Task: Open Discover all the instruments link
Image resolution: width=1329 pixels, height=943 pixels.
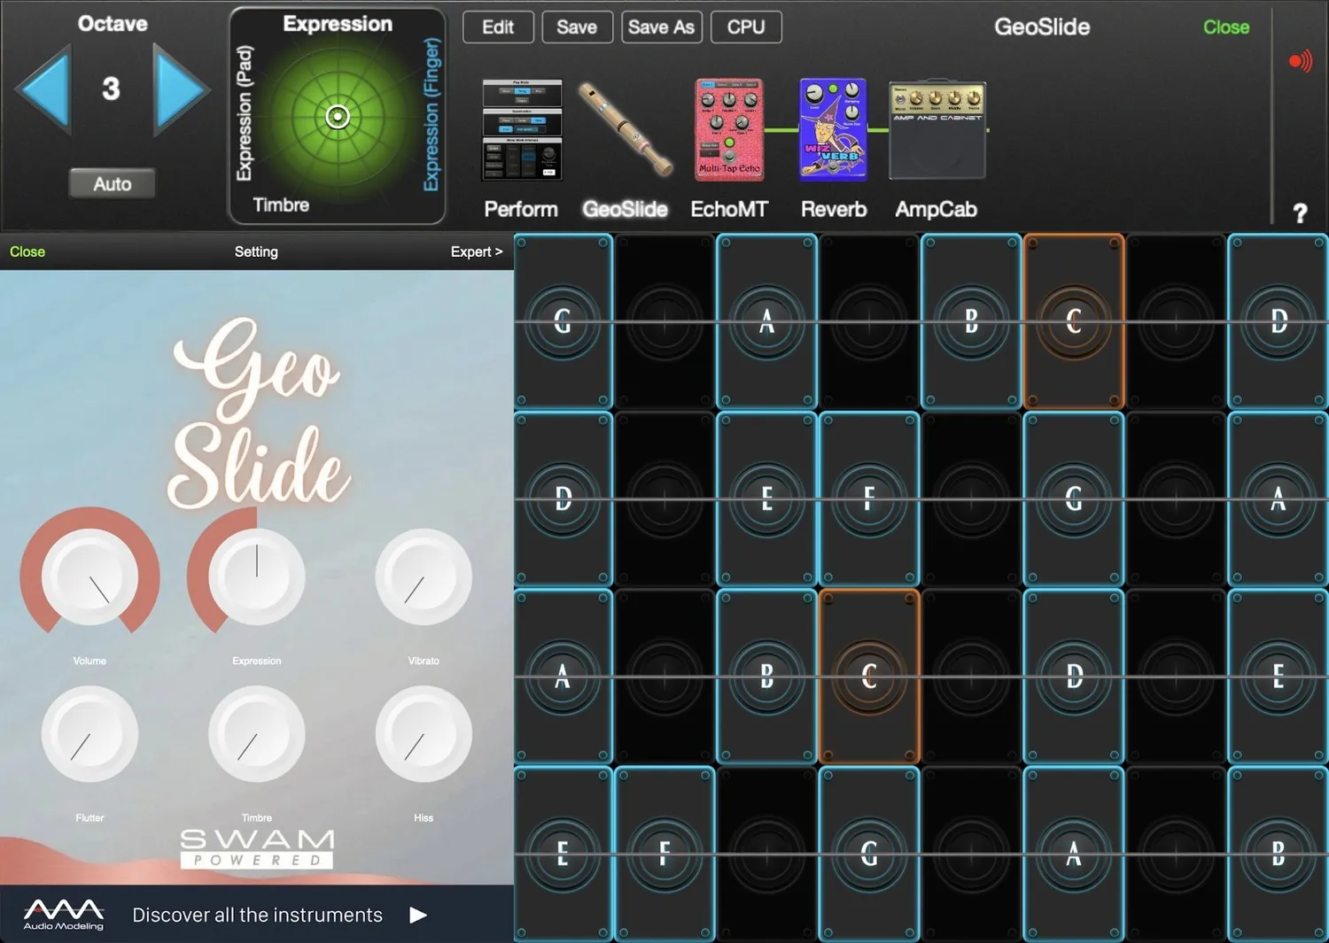Action: 257,915
